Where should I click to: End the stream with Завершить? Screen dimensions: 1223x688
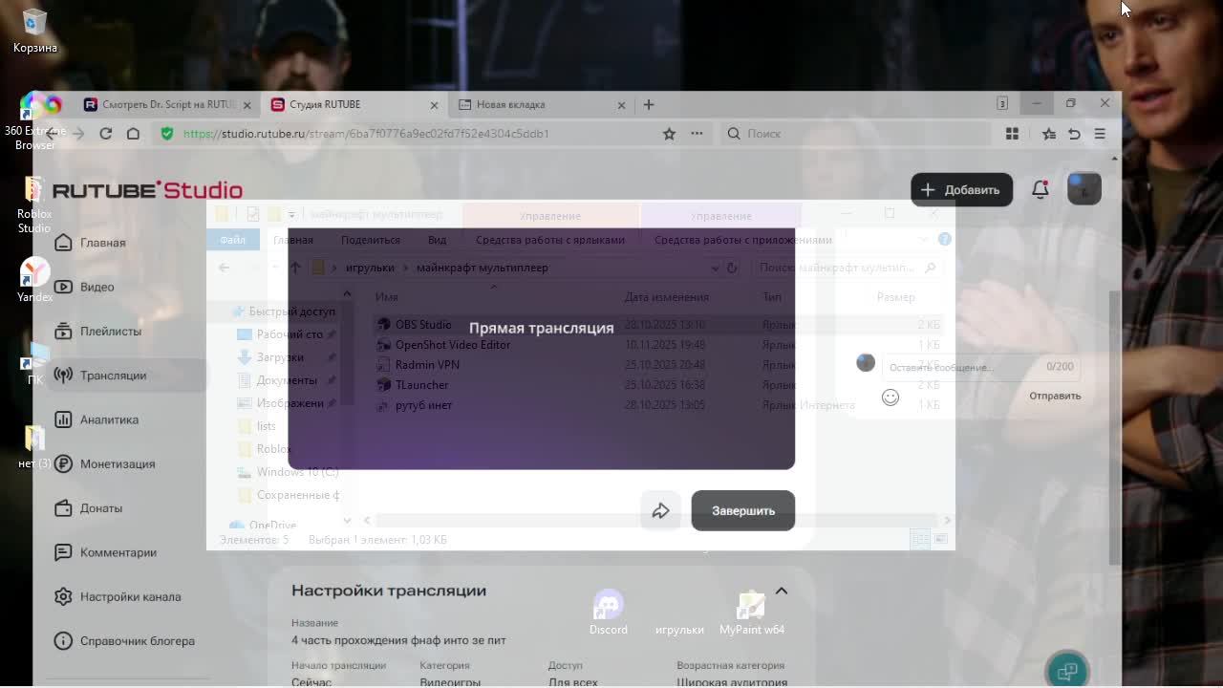click(743, 511)
